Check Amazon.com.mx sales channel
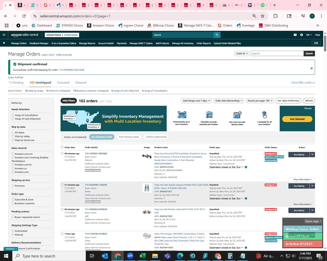 (13, 154)
